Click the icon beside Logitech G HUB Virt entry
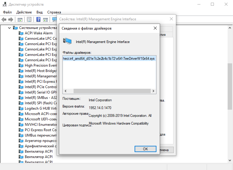 [x=21, y=108]
